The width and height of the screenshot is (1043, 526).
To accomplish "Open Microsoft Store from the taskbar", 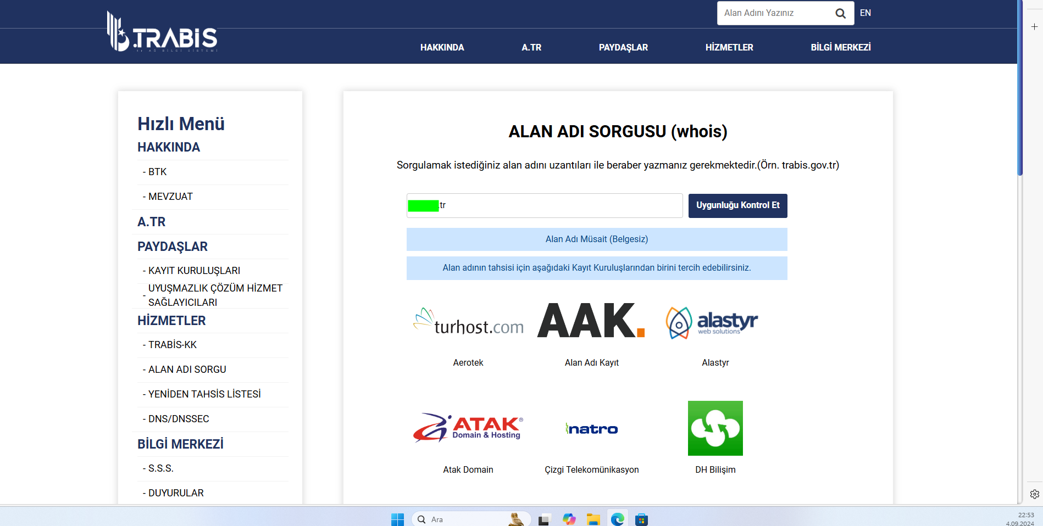I will click(x=641, y=519).
